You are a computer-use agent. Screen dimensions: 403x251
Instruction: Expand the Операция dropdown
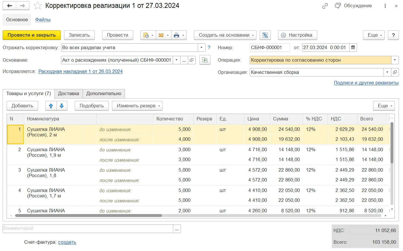pyautogui.click(x=395, y=60)
